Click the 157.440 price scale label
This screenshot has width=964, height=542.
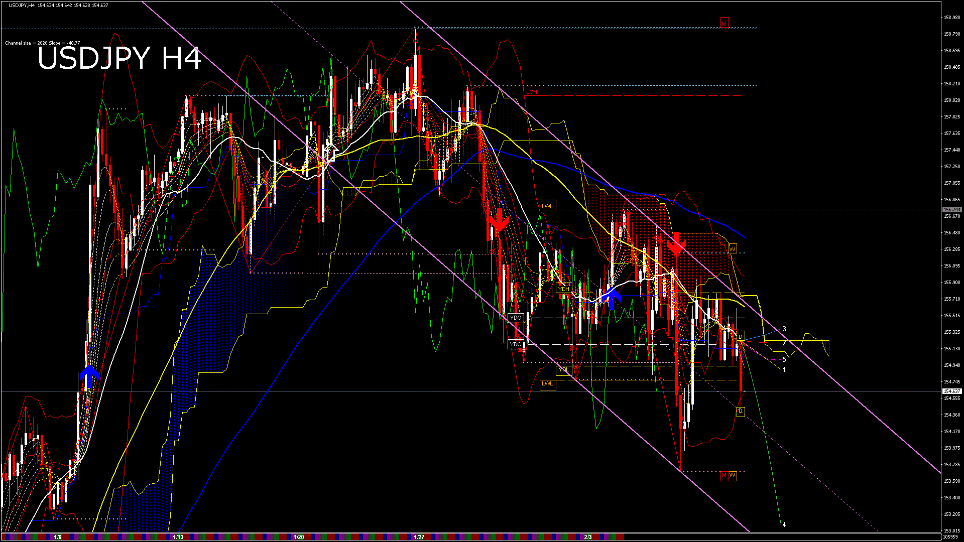click(x=952, y=150)
